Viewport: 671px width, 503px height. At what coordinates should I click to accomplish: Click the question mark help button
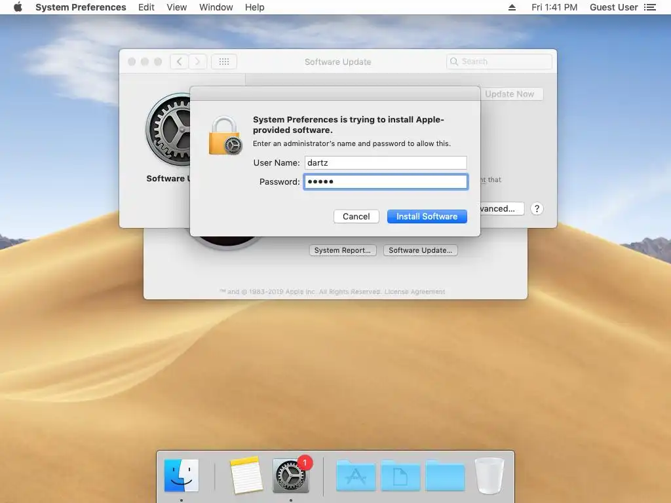pyautogui.click(x=537, y=209)
